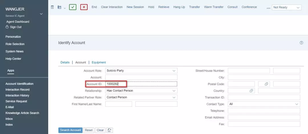This screenshot has height=134, width=308.
Task: Click the Last Name input field
Action: coord(156,104)
